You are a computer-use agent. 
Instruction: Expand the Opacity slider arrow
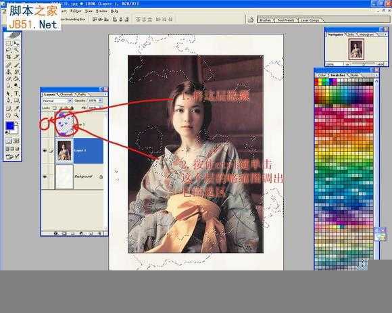101,101
